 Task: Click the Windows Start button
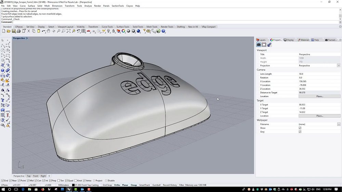tap(3, 189)
